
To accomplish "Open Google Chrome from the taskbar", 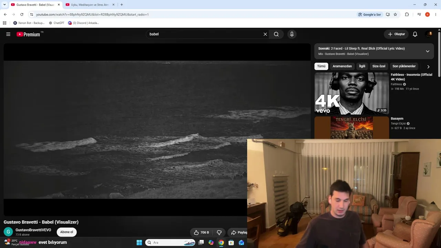I will (221, 242).
